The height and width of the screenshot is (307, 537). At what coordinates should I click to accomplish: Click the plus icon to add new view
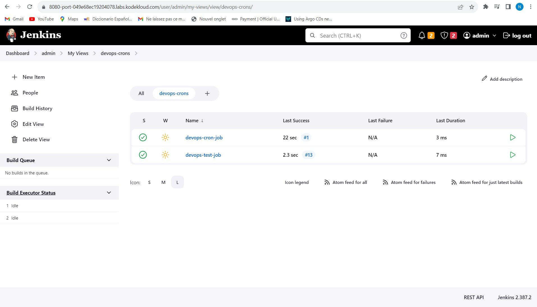point(207,93)
